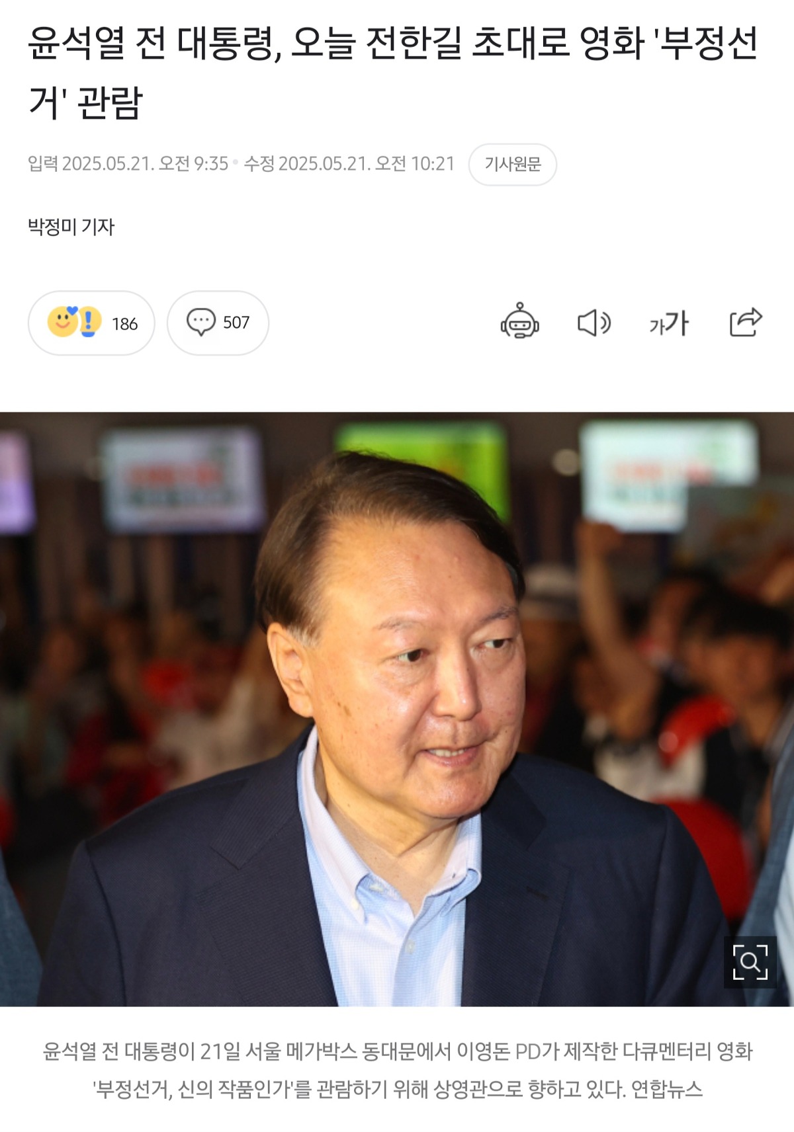Open the 기사원문 original article button

click(512, 164)
